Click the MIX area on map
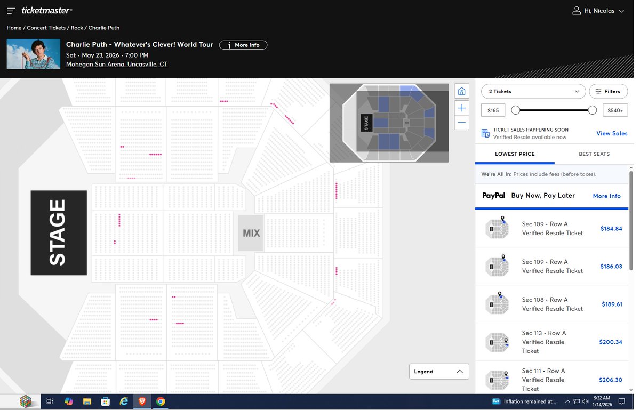Viewport: 640px width, 410px height. pos(251,233)
